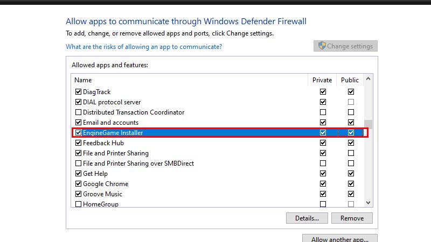Image resolution: width=431 pixels, height=242 pixels.
Task: Uncheck DIAL protocol server name checkbox
Action: pos(78,102)
